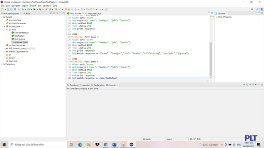This screenshot has height=148, width=264.
Task: Click the Pin Editor icon in toolbar
Action: 106,9
